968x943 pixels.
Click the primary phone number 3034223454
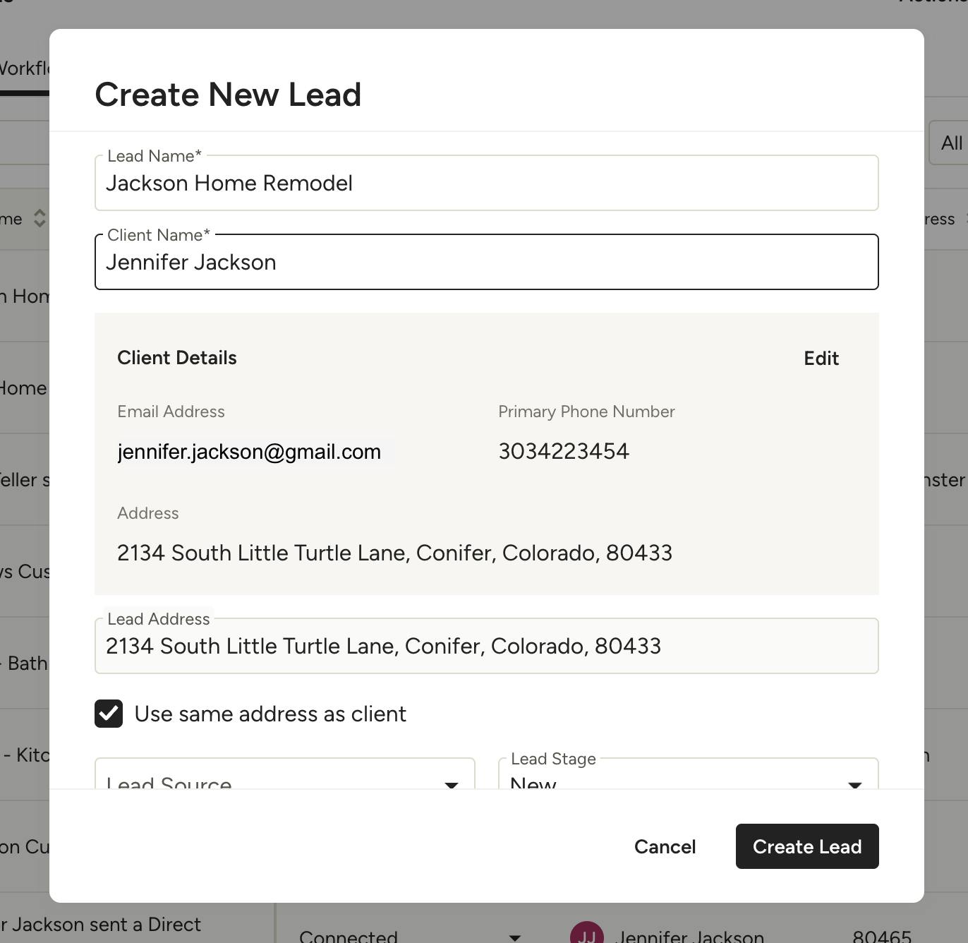pos(564,452)
